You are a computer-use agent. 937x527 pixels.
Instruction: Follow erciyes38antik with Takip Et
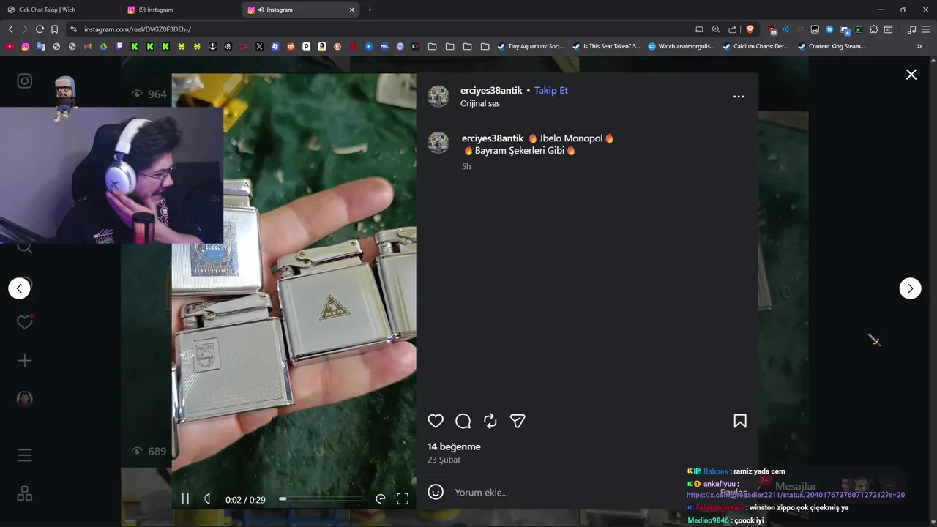(551, 90)
